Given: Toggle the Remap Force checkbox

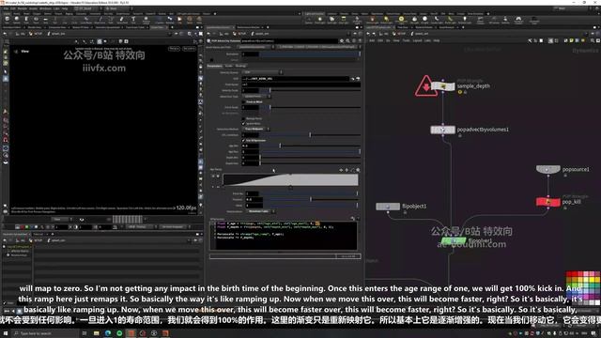Looking at the screenshot, I should (244, 119).
